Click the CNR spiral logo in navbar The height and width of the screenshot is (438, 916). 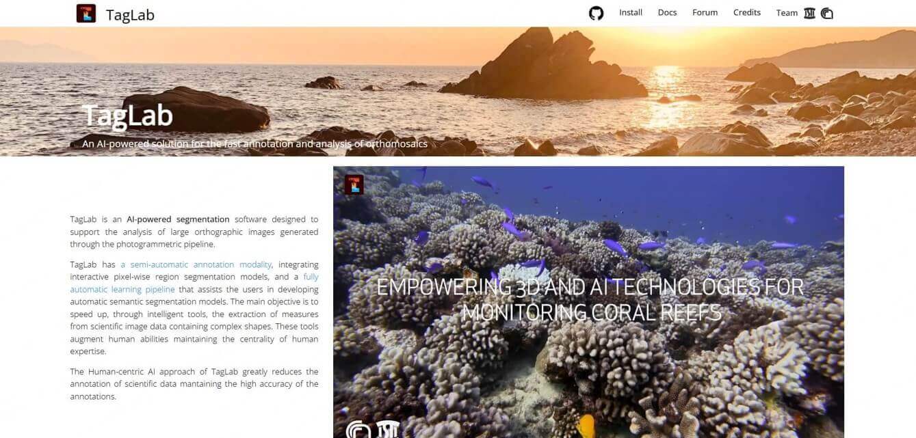[x=827, y=13]
